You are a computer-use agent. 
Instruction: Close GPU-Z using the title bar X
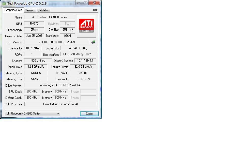tap(94, 3)
